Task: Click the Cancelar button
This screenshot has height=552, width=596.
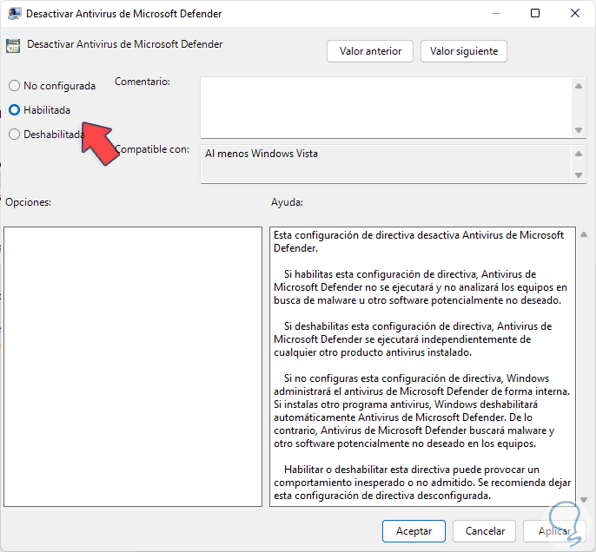Action: pos(485,531)
